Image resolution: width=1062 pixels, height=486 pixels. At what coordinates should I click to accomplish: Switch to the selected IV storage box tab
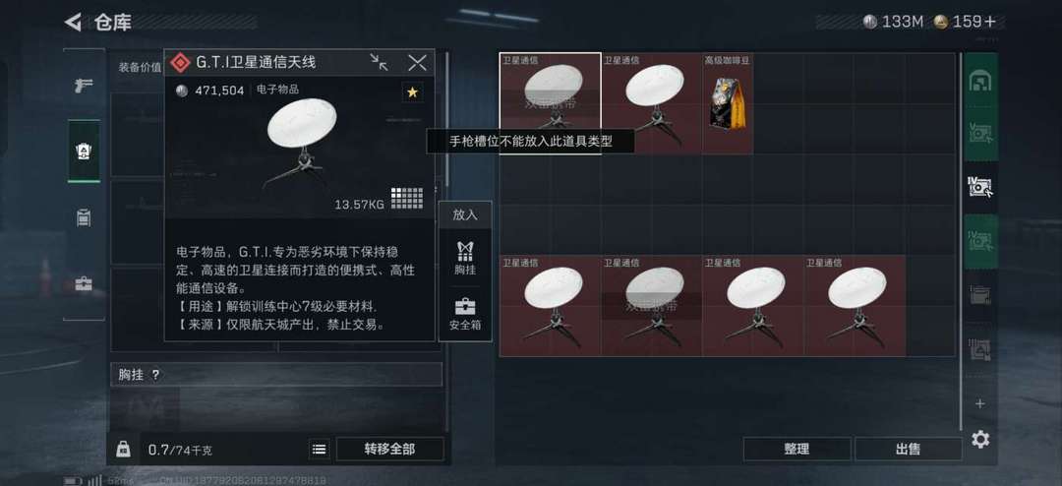(x=980, y=188)
